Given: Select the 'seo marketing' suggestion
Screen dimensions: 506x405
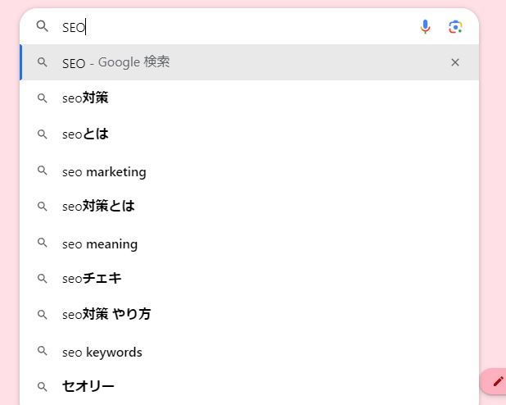Looking at the screenshot, I should point(249,171).
